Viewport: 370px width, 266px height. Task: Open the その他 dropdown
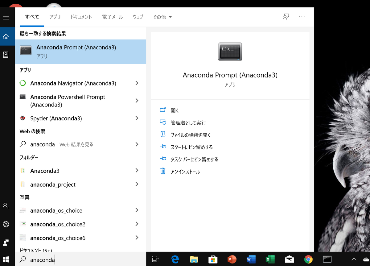162,17
